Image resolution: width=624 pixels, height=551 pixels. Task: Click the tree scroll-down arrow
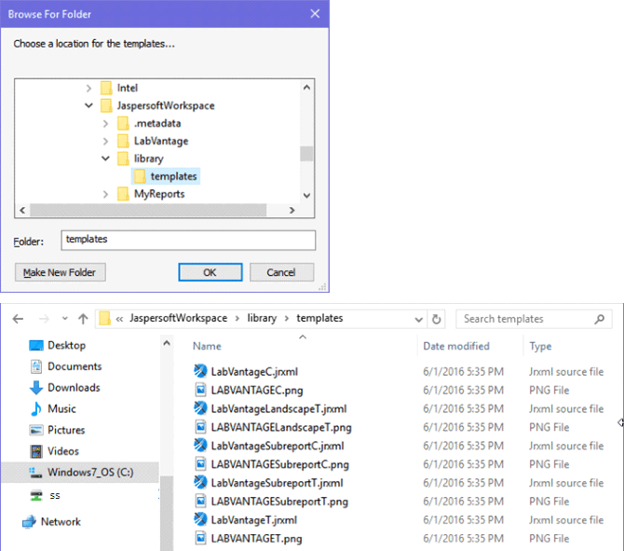pyautogui.click(x=306, y=195)
